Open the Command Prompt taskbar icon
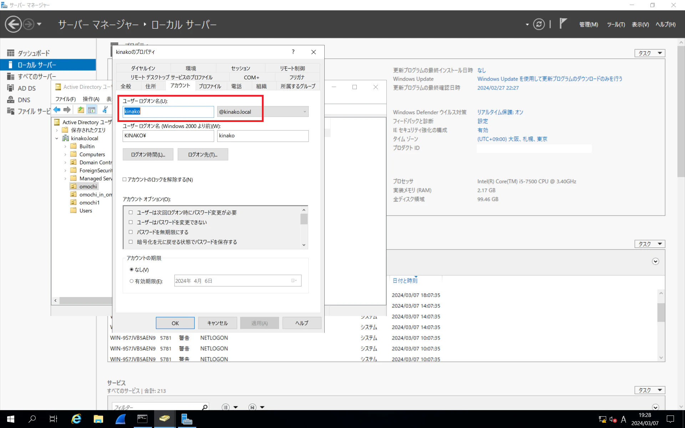This screenshot has width=685, height=428. [142, 419]
